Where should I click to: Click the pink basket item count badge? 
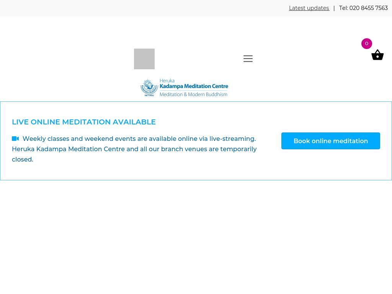366,44
